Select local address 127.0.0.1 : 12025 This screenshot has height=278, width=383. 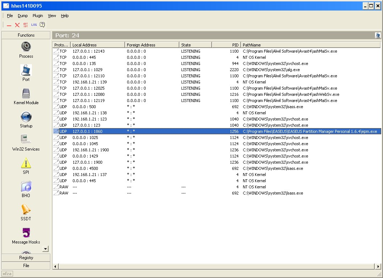pyautogui.click(x=88, y=88)
